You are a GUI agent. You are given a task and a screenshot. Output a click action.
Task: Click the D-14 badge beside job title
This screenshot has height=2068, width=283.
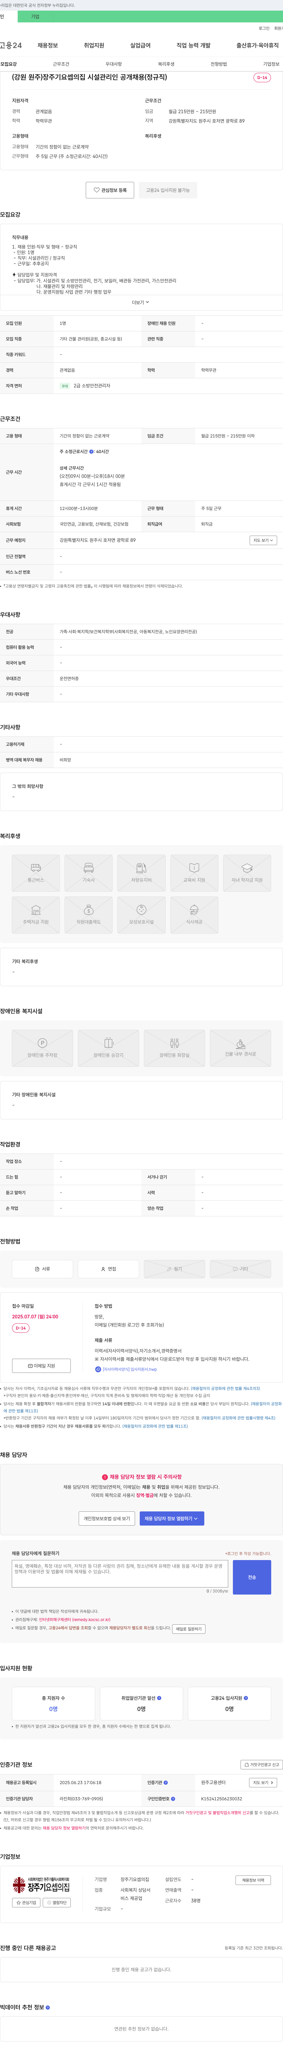click(x=262, y=78)
